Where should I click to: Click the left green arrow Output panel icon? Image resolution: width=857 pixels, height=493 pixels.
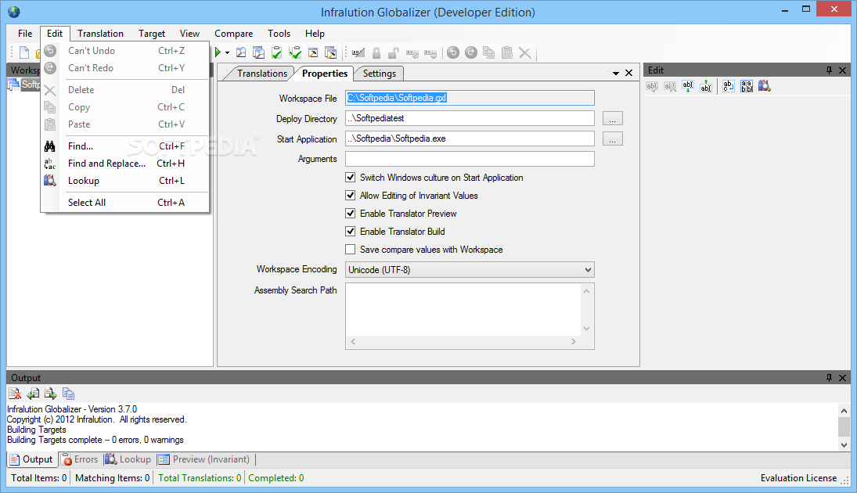click(x=33, y=393)
